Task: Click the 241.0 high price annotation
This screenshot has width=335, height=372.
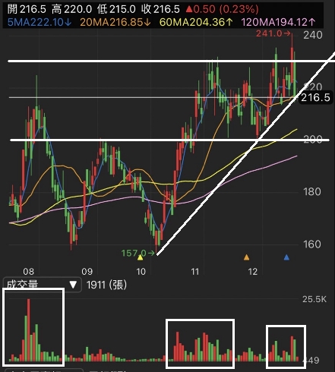Action: coord(273,33)
